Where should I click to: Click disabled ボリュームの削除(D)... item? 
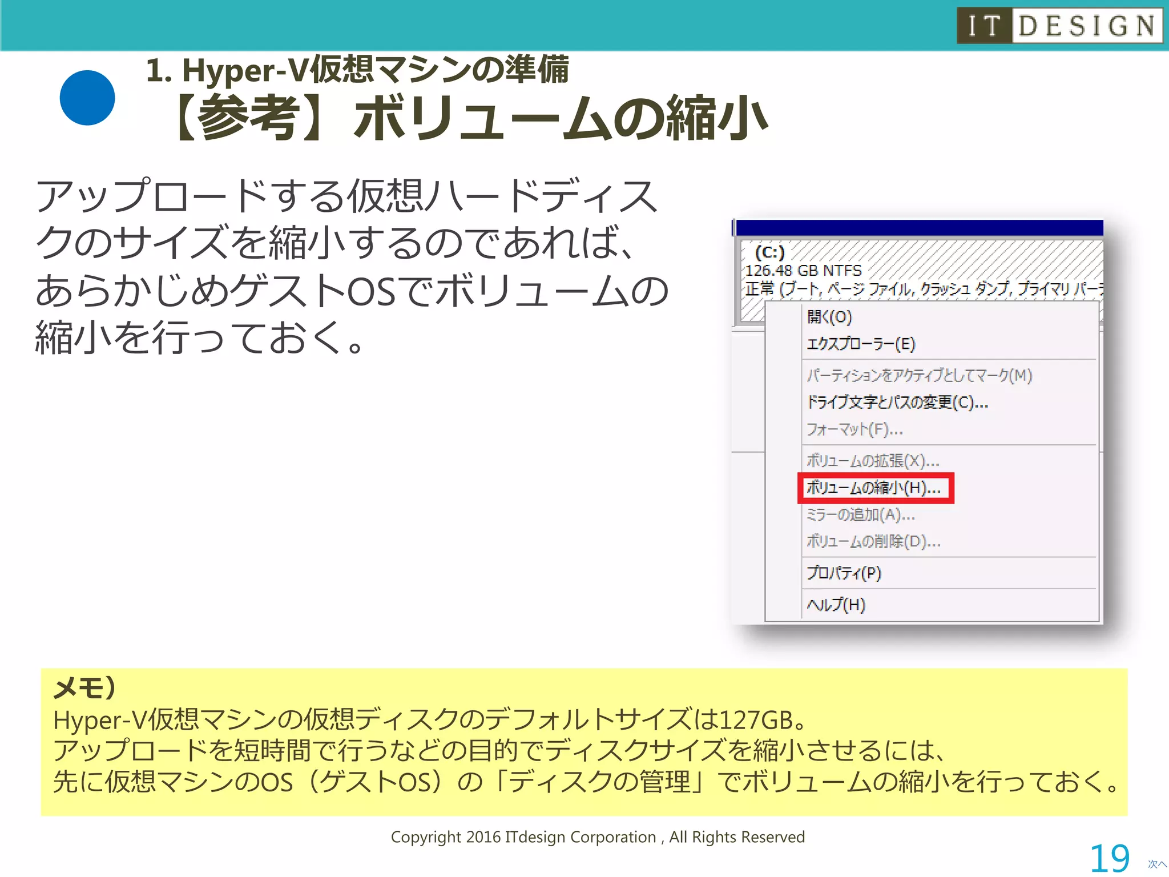pos(873,541)
